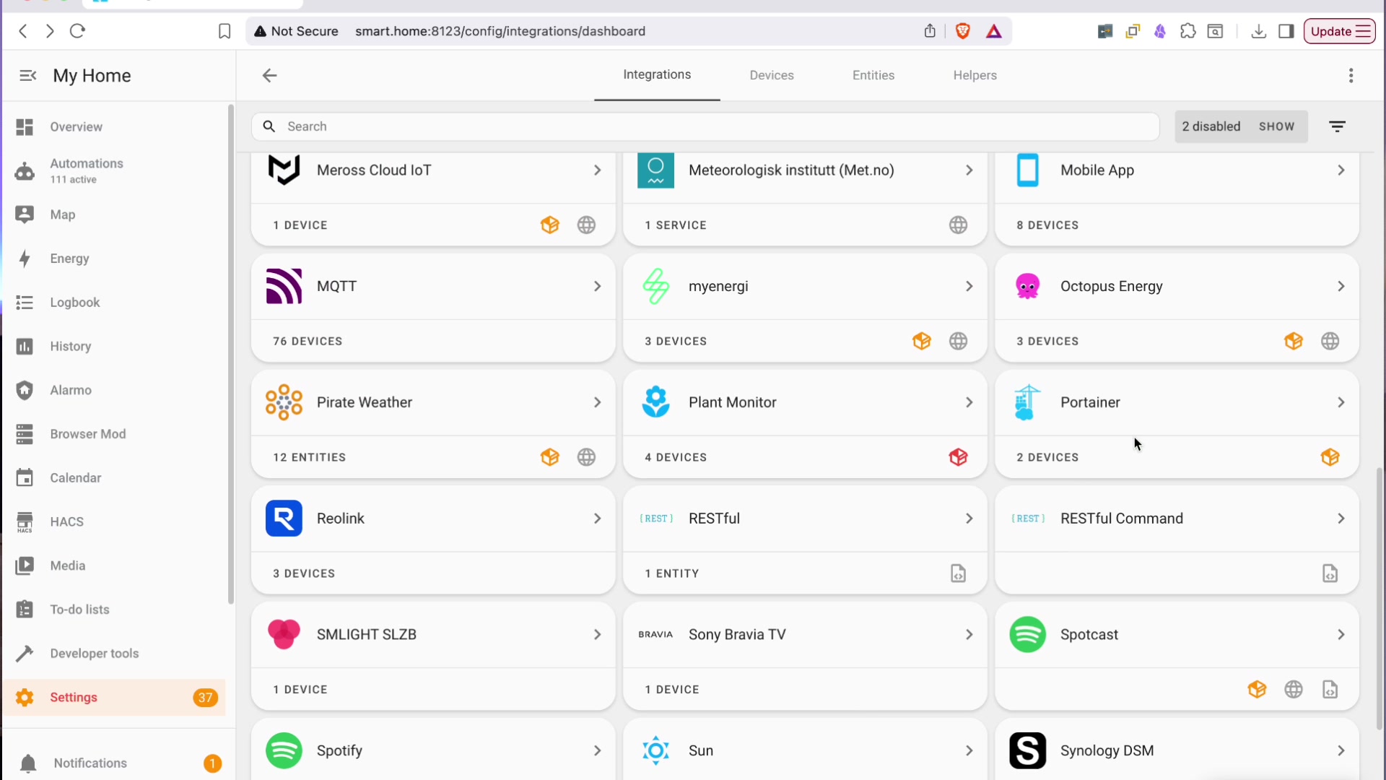This screenshot has width=1386, height=780.
Task: Click Brave Shields icon in address bar
Action: (962, 31)
